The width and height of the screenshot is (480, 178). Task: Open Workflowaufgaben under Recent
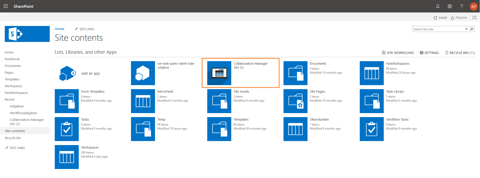pyautogui.click(x=23, y=113)
